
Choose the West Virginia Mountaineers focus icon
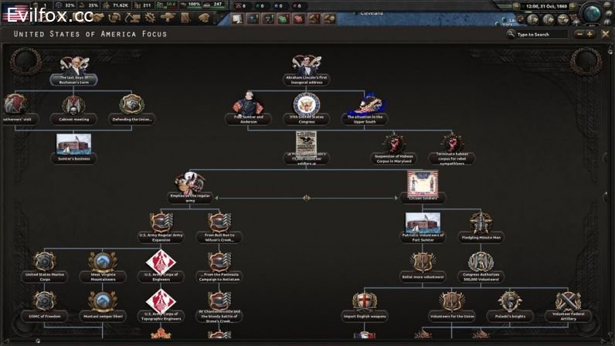(102, 263)
